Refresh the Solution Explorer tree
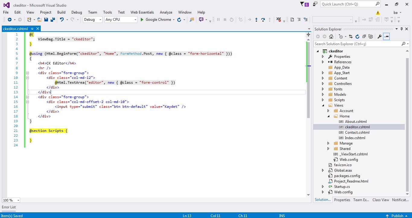The width and height of the screenshot is (412, 218). tap(357, 36)
